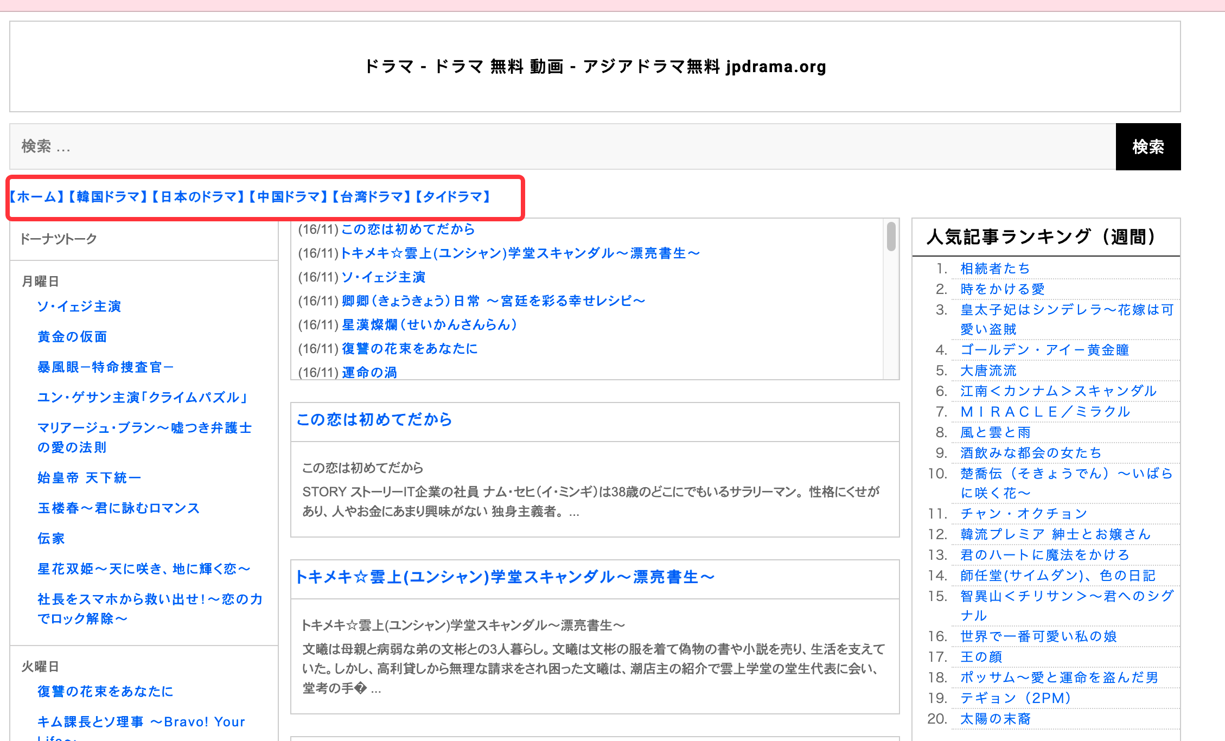Click the 月曜日 weekday label
This screenshot has height=741, width=1225.
point(40,282)
